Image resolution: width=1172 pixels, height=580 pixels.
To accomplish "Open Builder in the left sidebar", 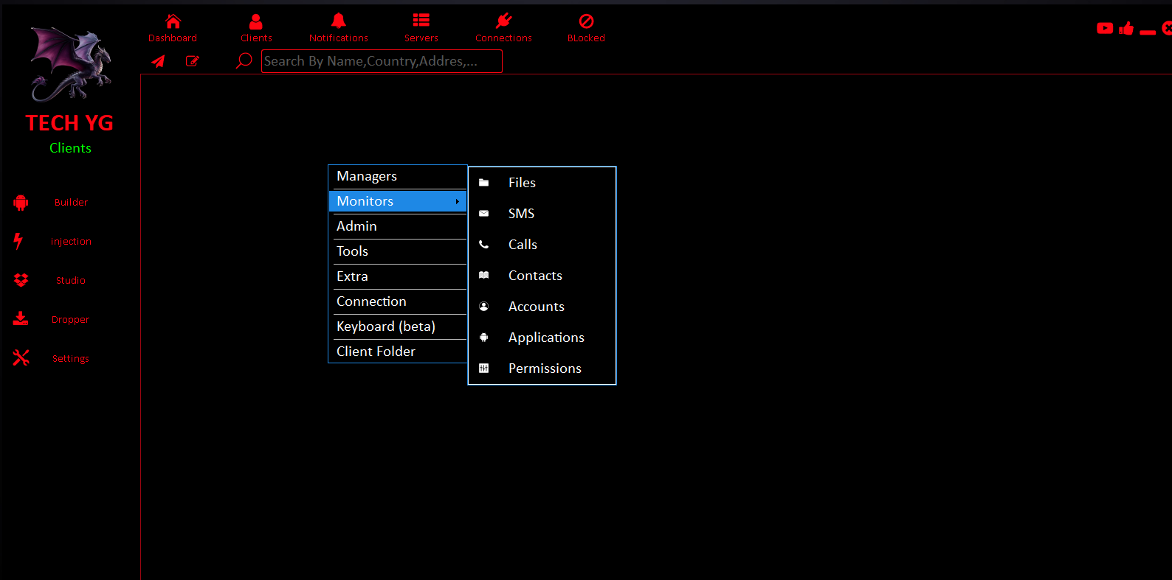I will (71, 203).
